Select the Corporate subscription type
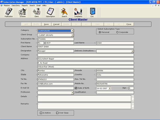 tap(117, 32)
